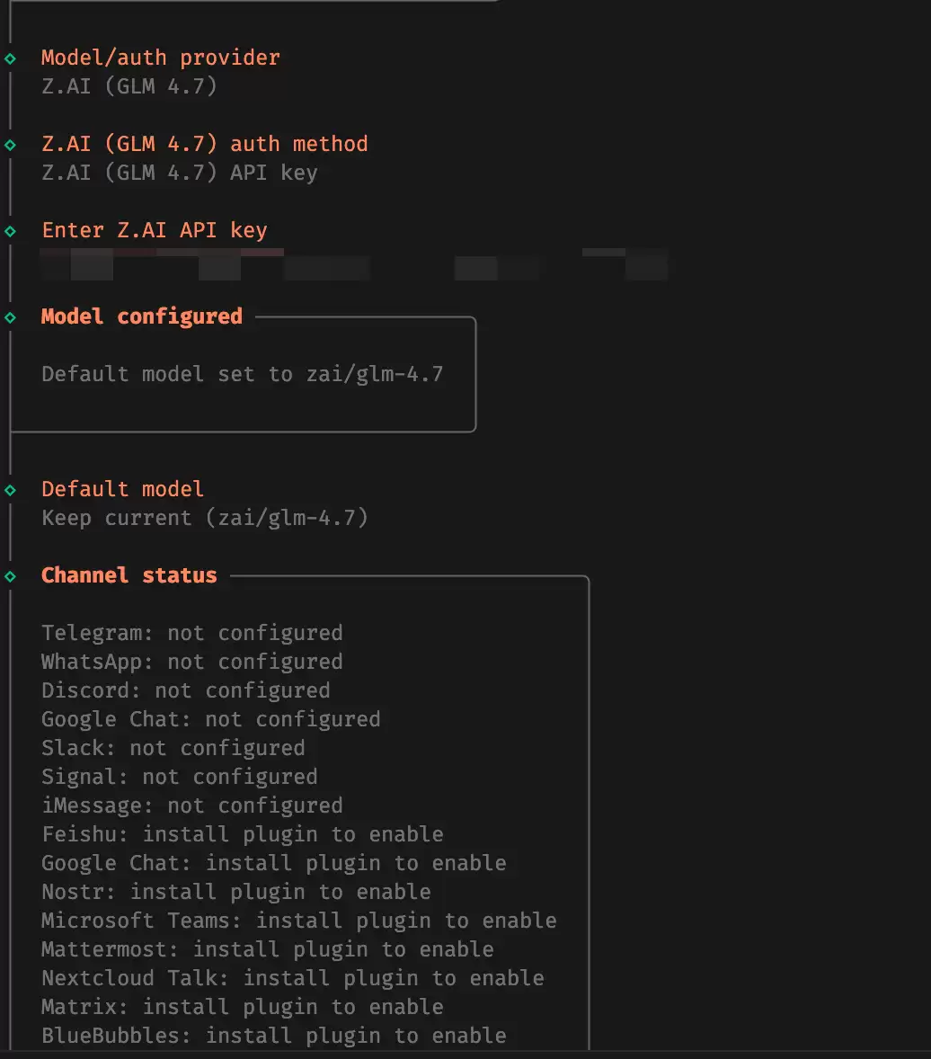Click the "Feishu: install plugin to enable" line
Screen dimensions: 931x1059
tap(243, 834)
